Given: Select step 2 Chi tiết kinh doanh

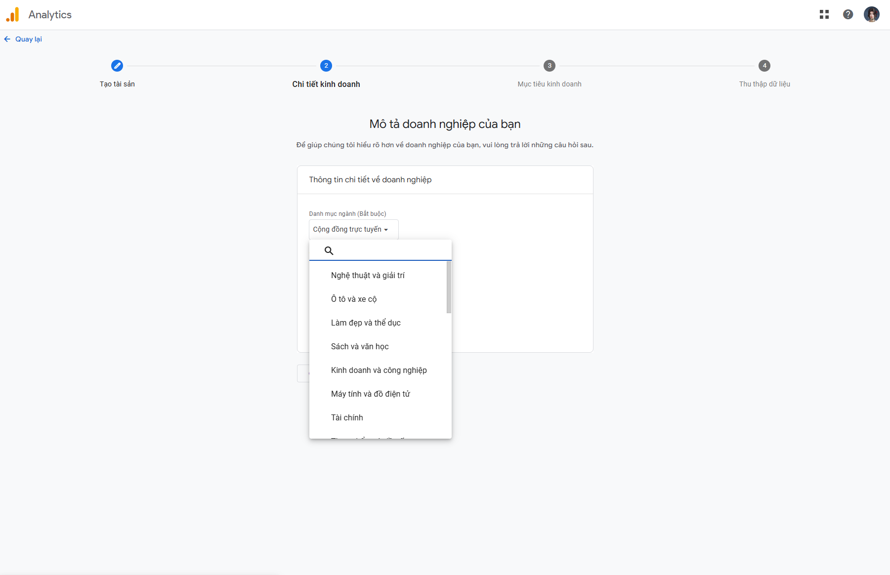Looking at the screenshot, I should (326, 66).
